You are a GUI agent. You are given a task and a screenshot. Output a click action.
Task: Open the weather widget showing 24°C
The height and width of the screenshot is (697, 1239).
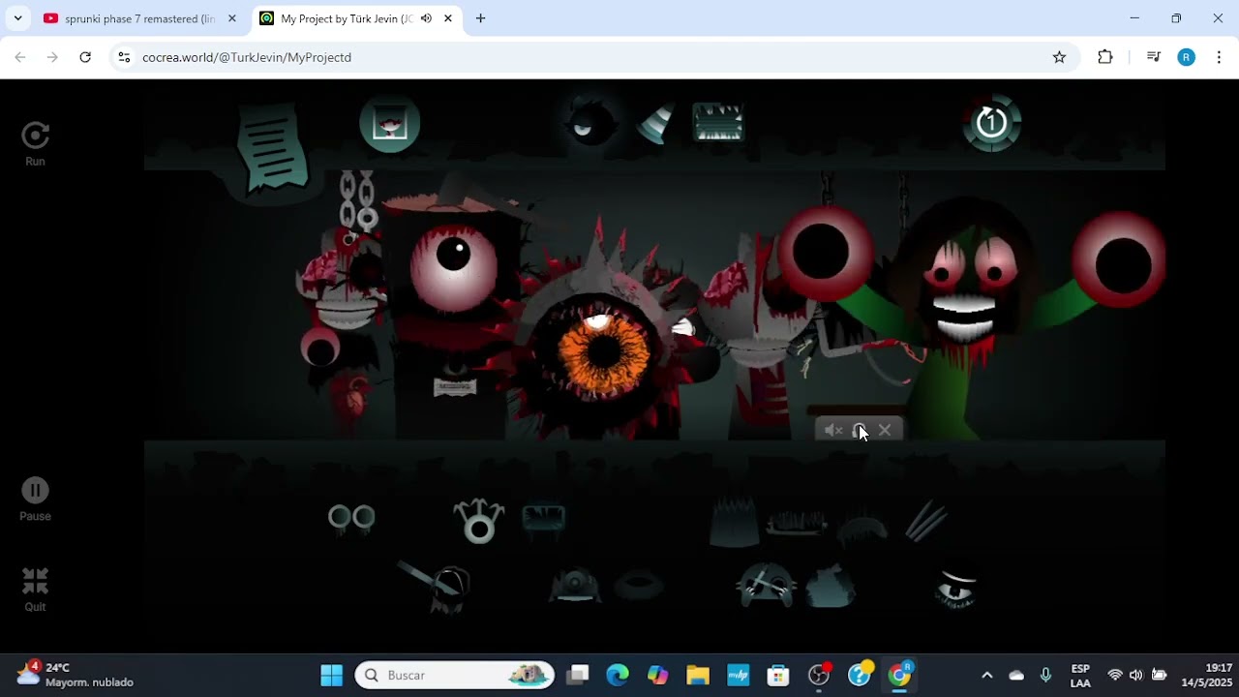click(x=76, y=675)
